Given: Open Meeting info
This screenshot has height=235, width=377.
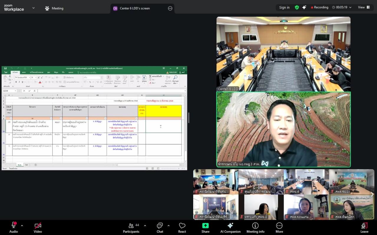Looking at the screenshot, I should (x=255, y=228).
